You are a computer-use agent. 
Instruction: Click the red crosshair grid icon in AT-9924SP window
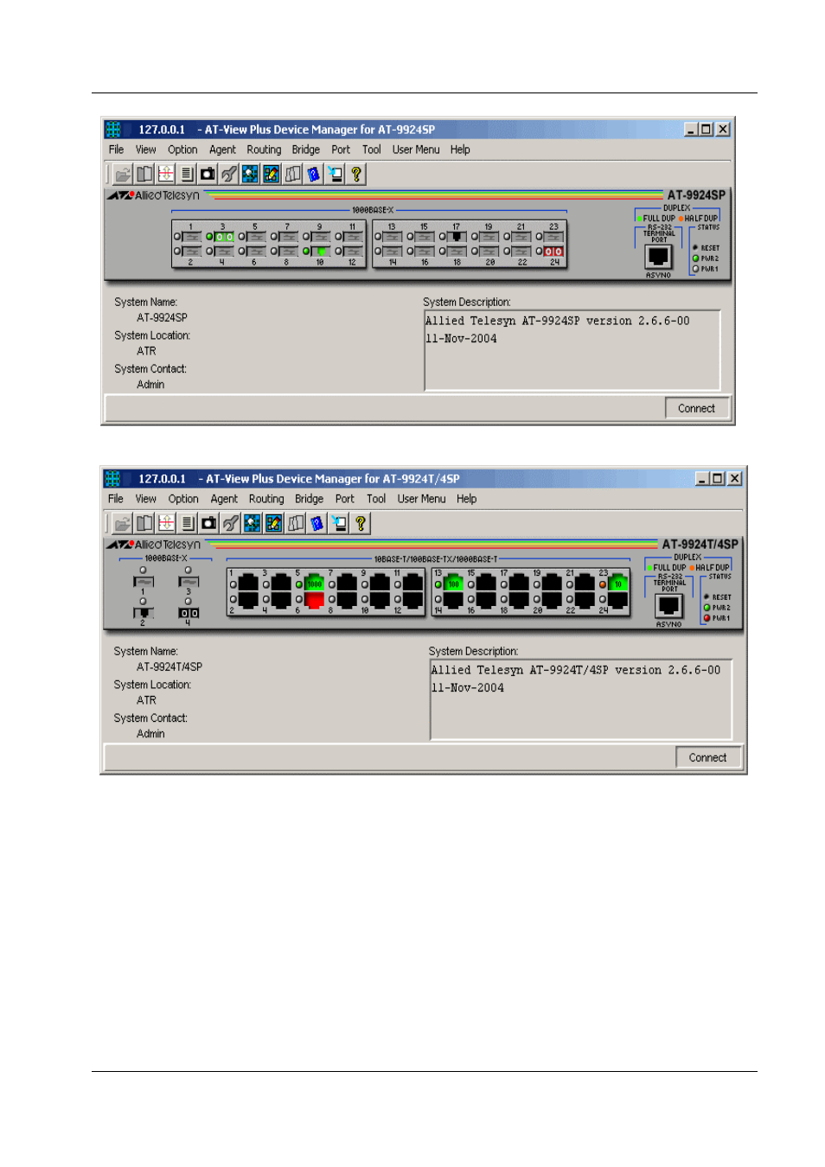pyautogui.click(x=166, y=175)
